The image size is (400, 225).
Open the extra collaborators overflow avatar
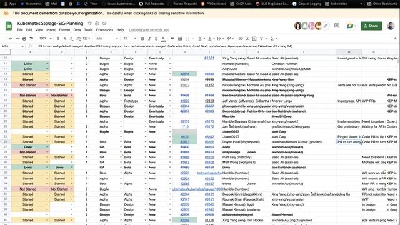(326, 26)
